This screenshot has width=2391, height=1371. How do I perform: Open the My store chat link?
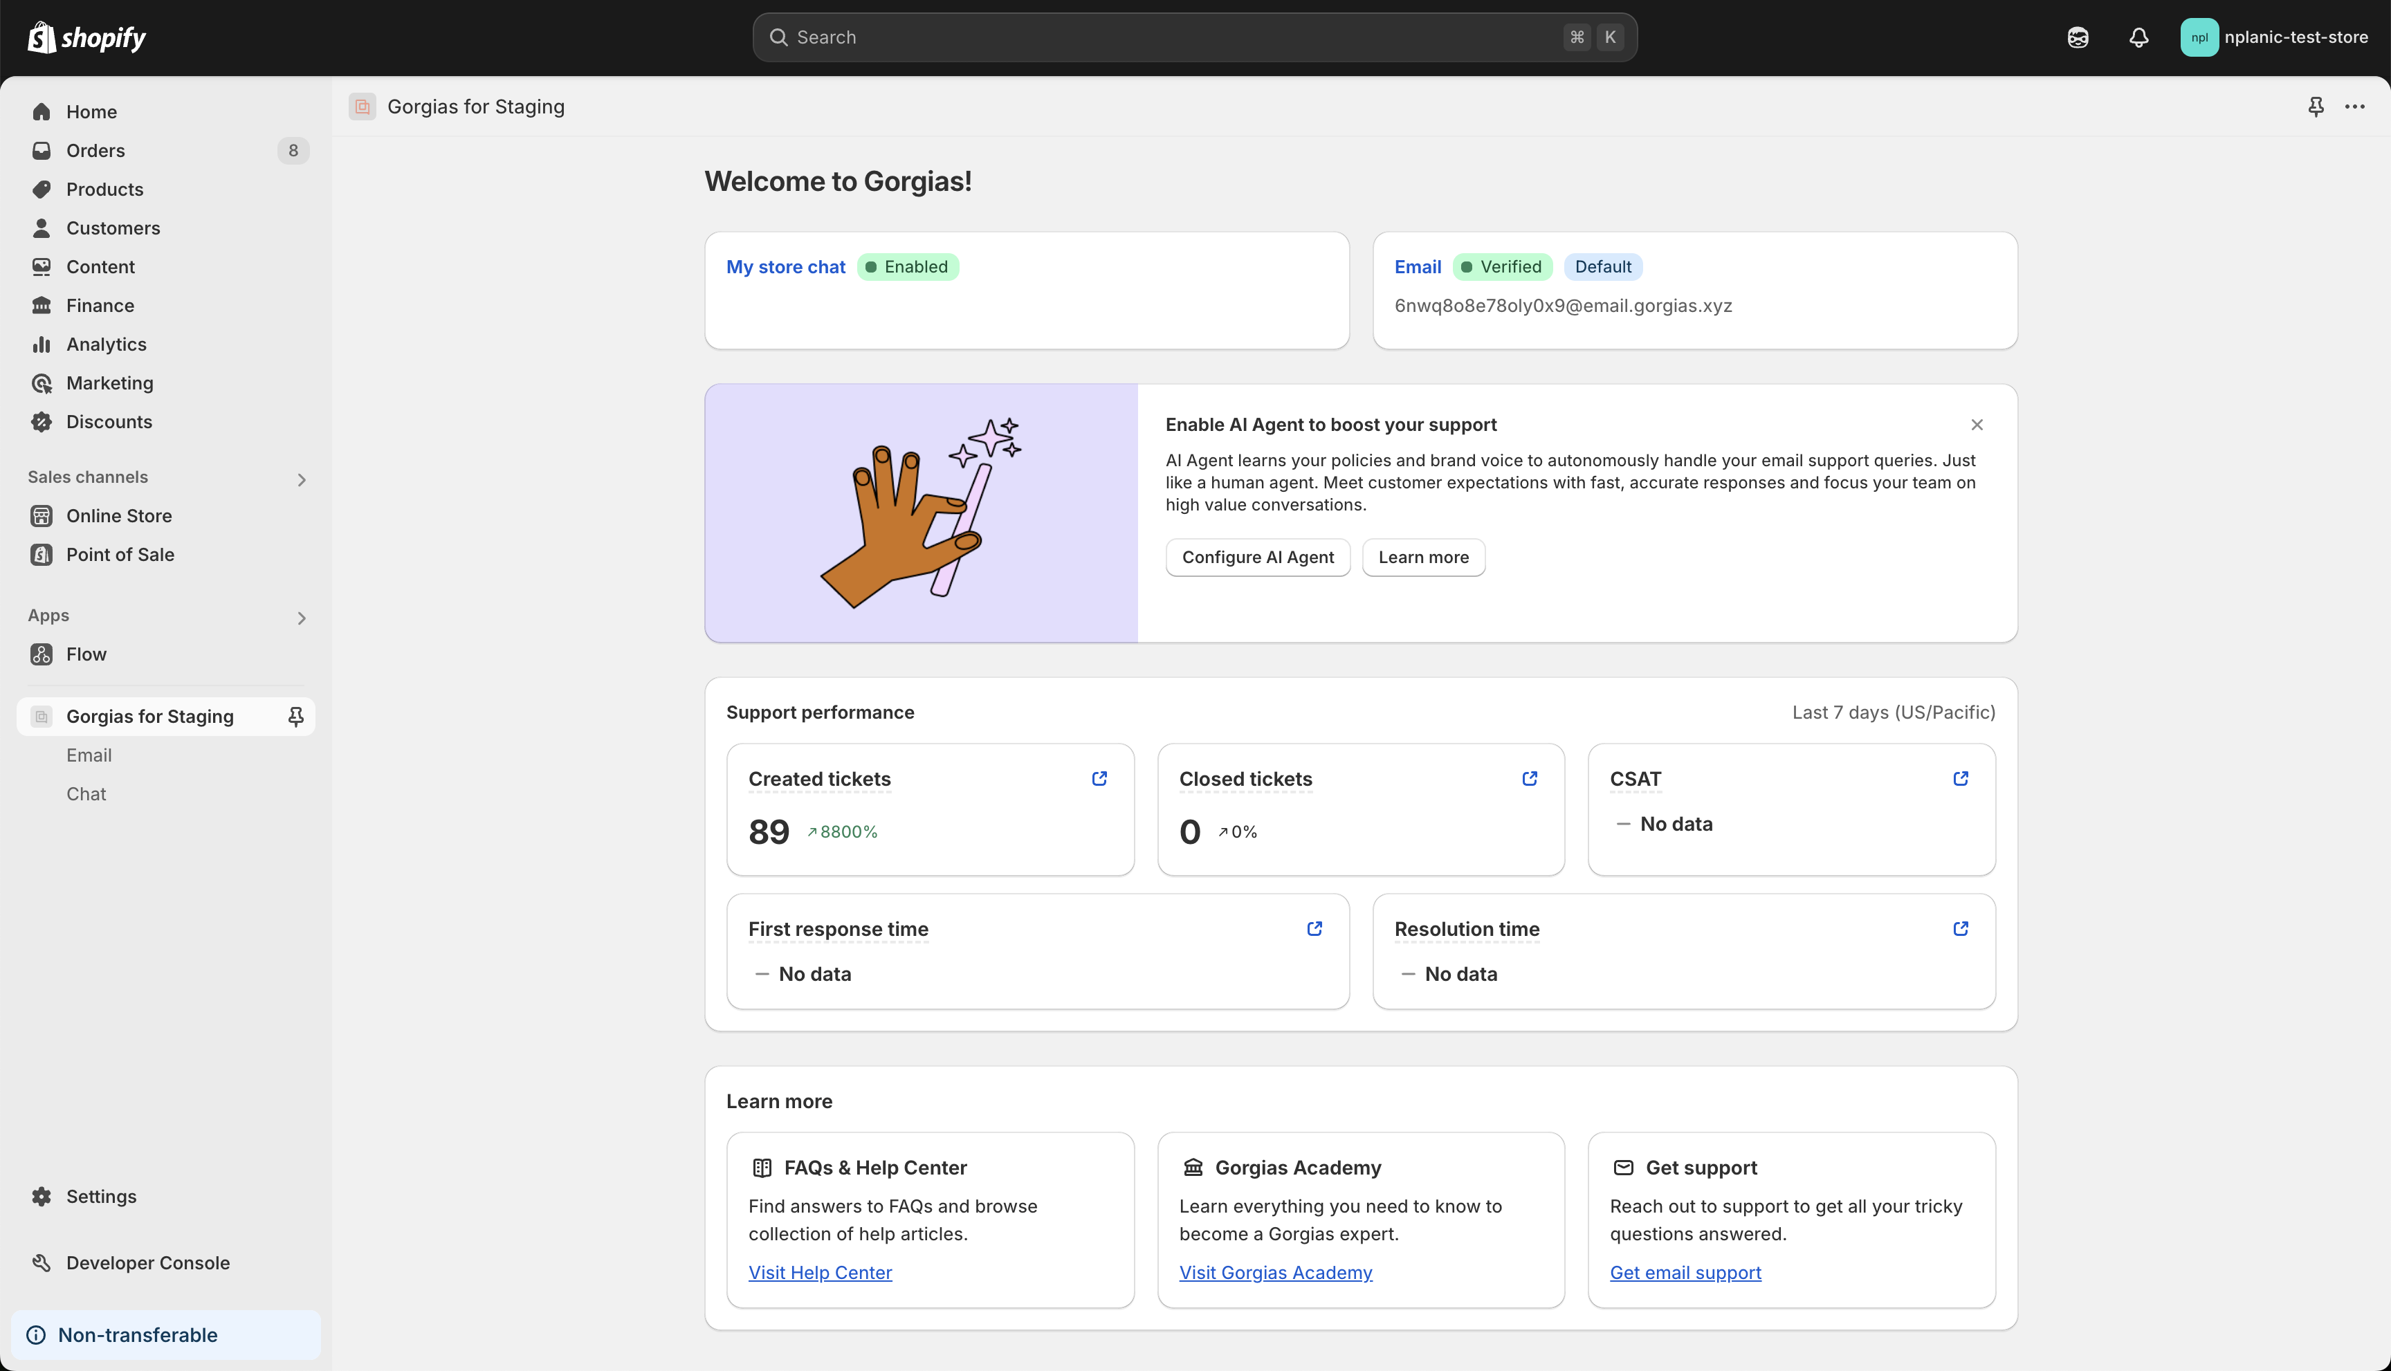[785, 268]
